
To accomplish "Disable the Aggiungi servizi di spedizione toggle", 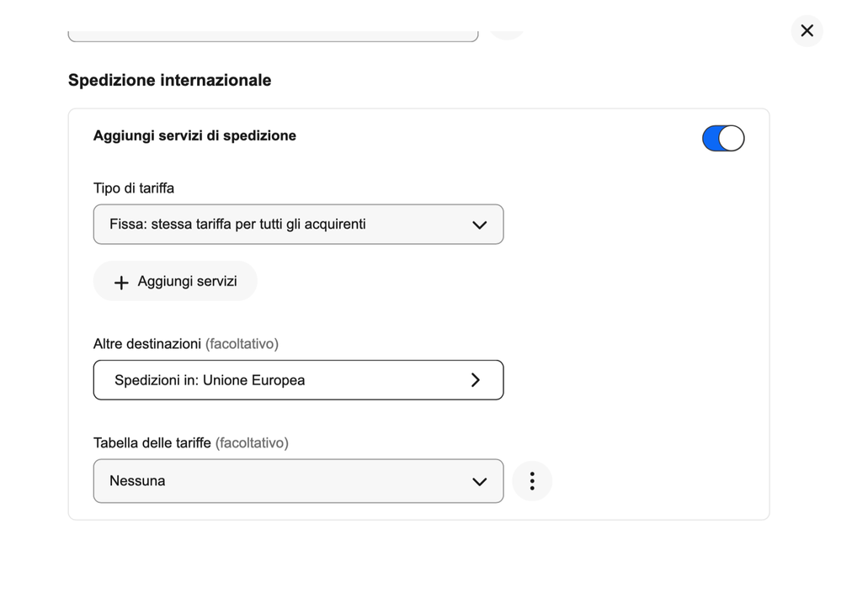I will (723, 138).
